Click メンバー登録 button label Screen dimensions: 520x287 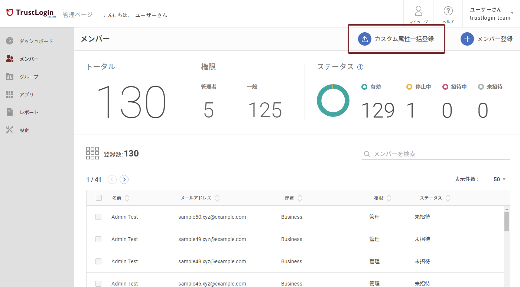pyautogui.click(x=495, y=39)
